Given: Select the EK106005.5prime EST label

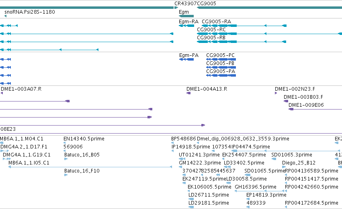Looking at the screenshot, I should pos(210,187).
